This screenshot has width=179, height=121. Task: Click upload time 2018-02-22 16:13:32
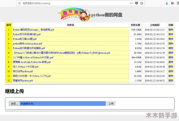pyautogui.click(x=155, y=43)
